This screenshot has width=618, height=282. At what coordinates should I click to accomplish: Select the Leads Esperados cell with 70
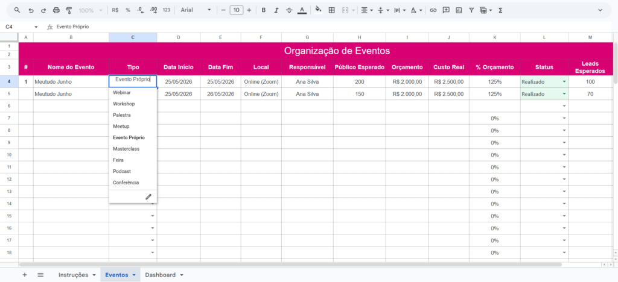pyautogui.click(x=590, y=94)
